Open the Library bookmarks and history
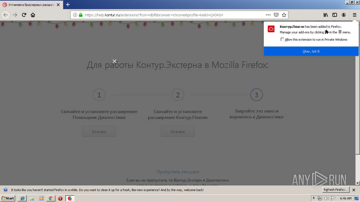 326,15
